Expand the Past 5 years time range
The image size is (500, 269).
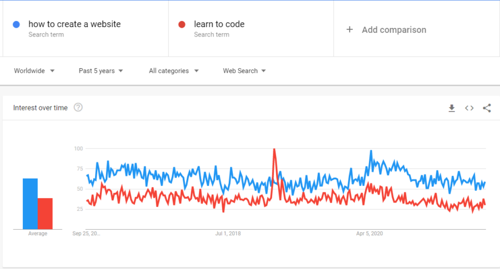[101, 71]
